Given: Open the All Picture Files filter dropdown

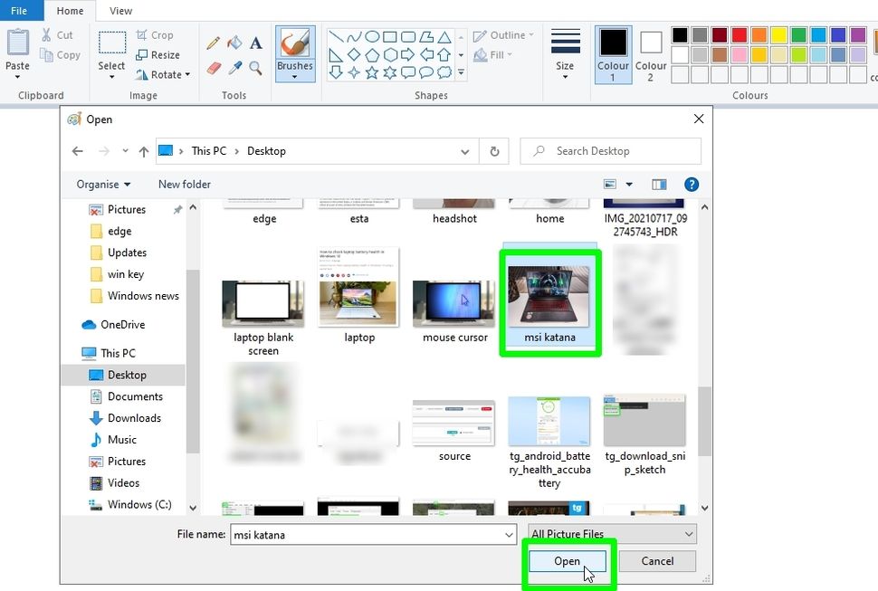Looking at the screenshot, I should pos(612,534).
